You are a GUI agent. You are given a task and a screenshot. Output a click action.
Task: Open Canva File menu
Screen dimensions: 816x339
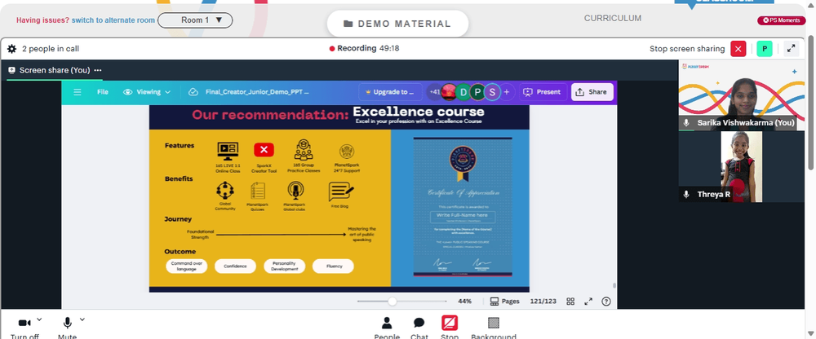point(103,92)
